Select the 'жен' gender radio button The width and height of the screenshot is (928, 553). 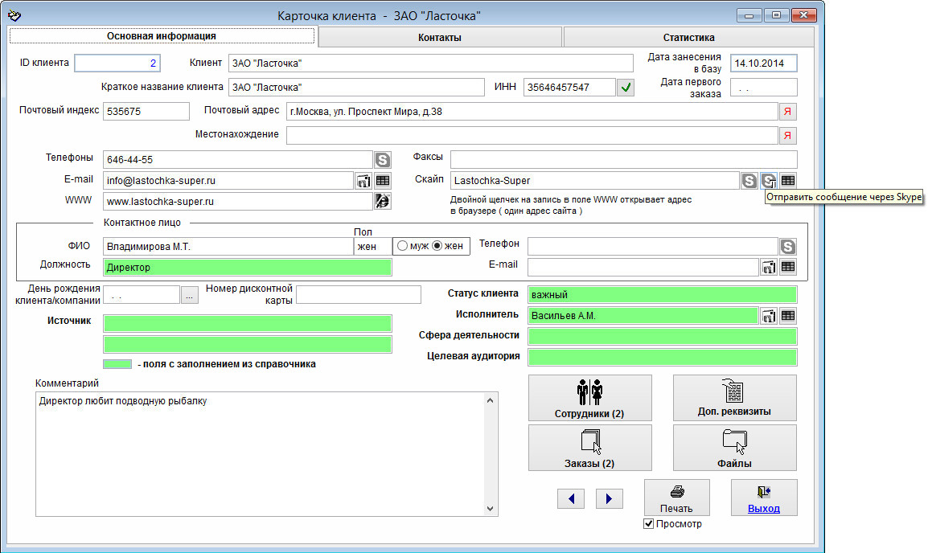pyautogui.click(x=437, y=246)
